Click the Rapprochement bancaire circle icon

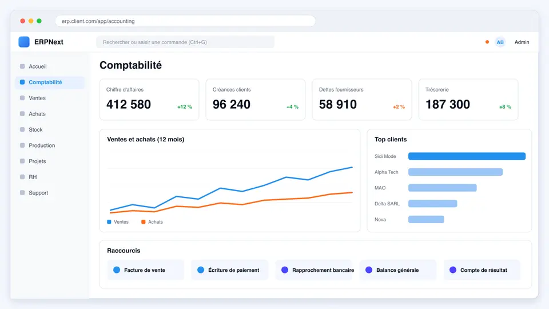click(285, 270)
